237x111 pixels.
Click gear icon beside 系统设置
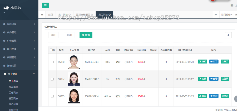4,24
